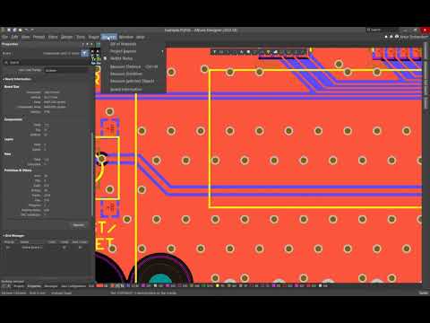430x323 pixels.
Task: Click the Reports button in Board Information
Action: [79, 225]
